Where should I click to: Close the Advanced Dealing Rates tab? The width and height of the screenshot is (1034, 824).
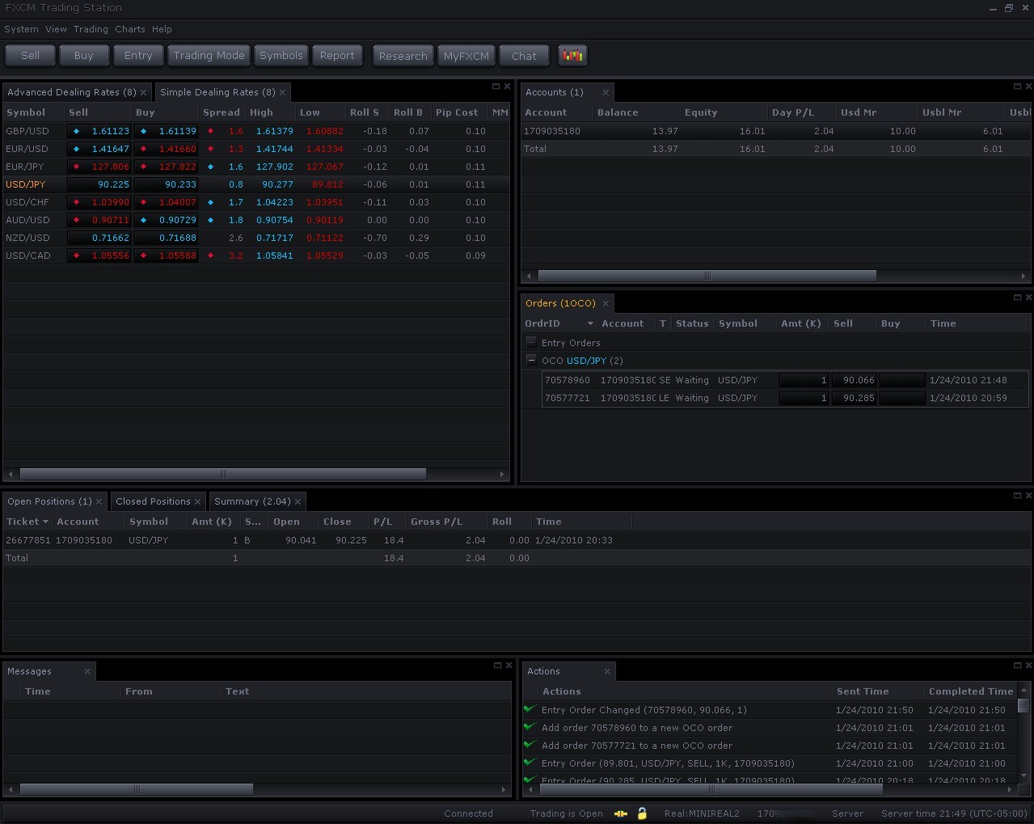point(144,93)
